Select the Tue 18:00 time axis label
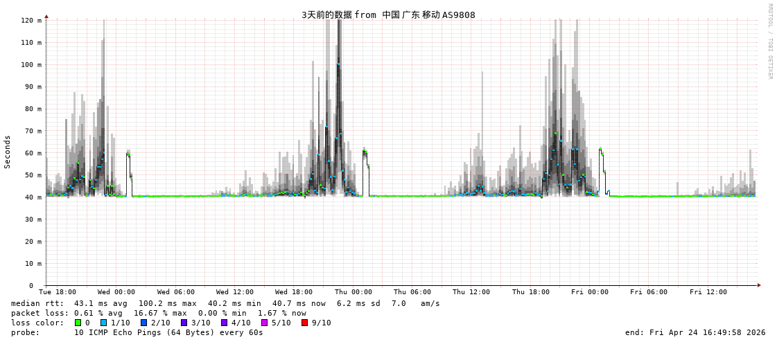Image resolution: width=777 pixels, height=342 pixels. point(58,292)
